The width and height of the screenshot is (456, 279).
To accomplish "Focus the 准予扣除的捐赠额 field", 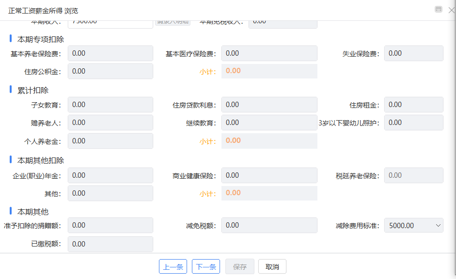I will [x=110, y=225].
